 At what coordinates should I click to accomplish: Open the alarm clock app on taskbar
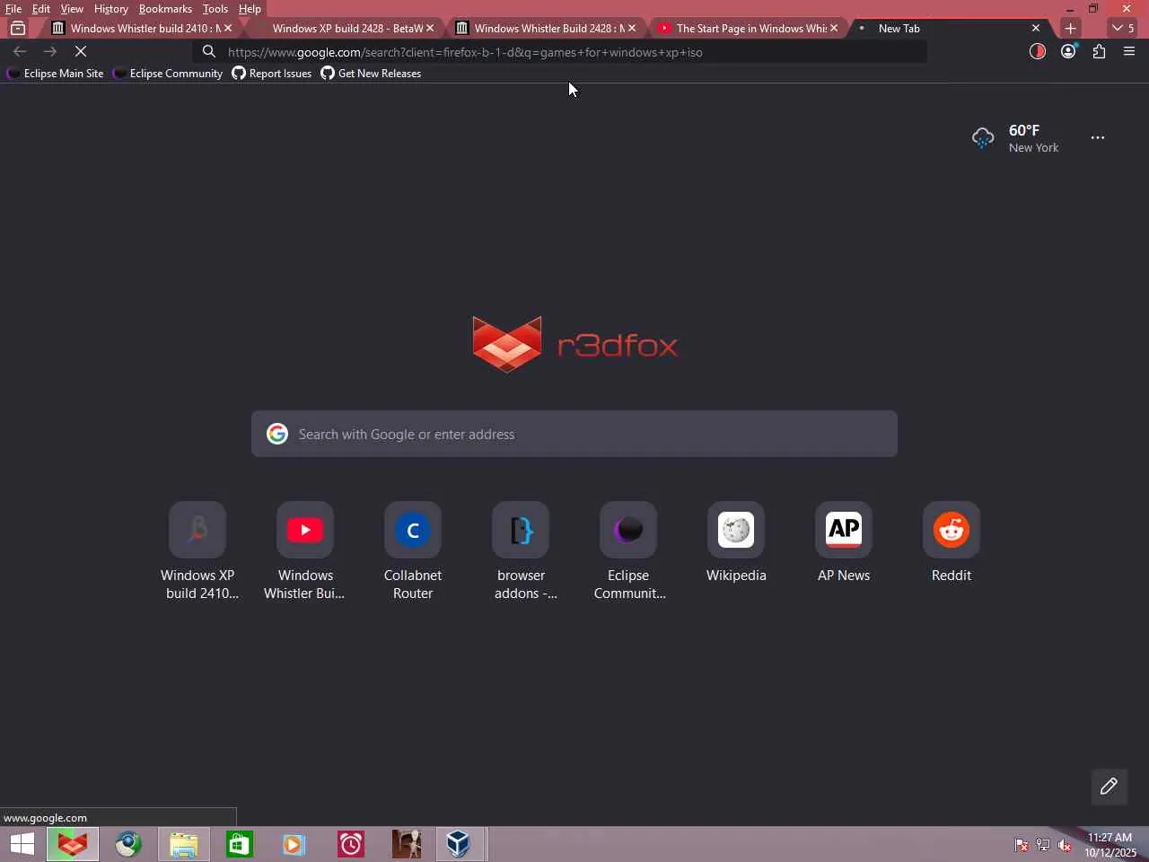[350, 844]
